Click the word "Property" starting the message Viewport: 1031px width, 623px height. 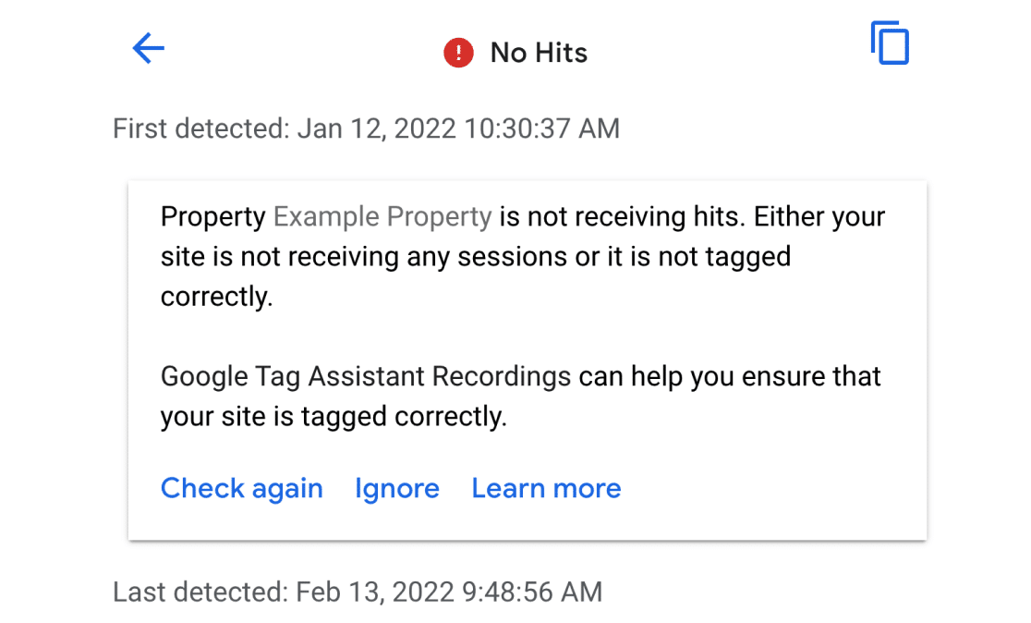213,217
